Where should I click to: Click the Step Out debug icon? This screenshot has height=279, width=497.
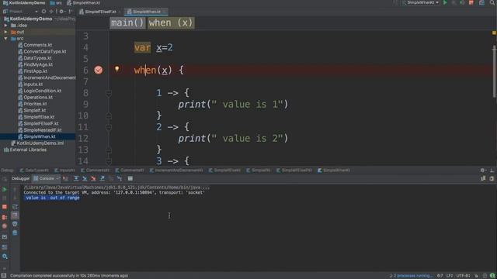(x=102, y=179)
